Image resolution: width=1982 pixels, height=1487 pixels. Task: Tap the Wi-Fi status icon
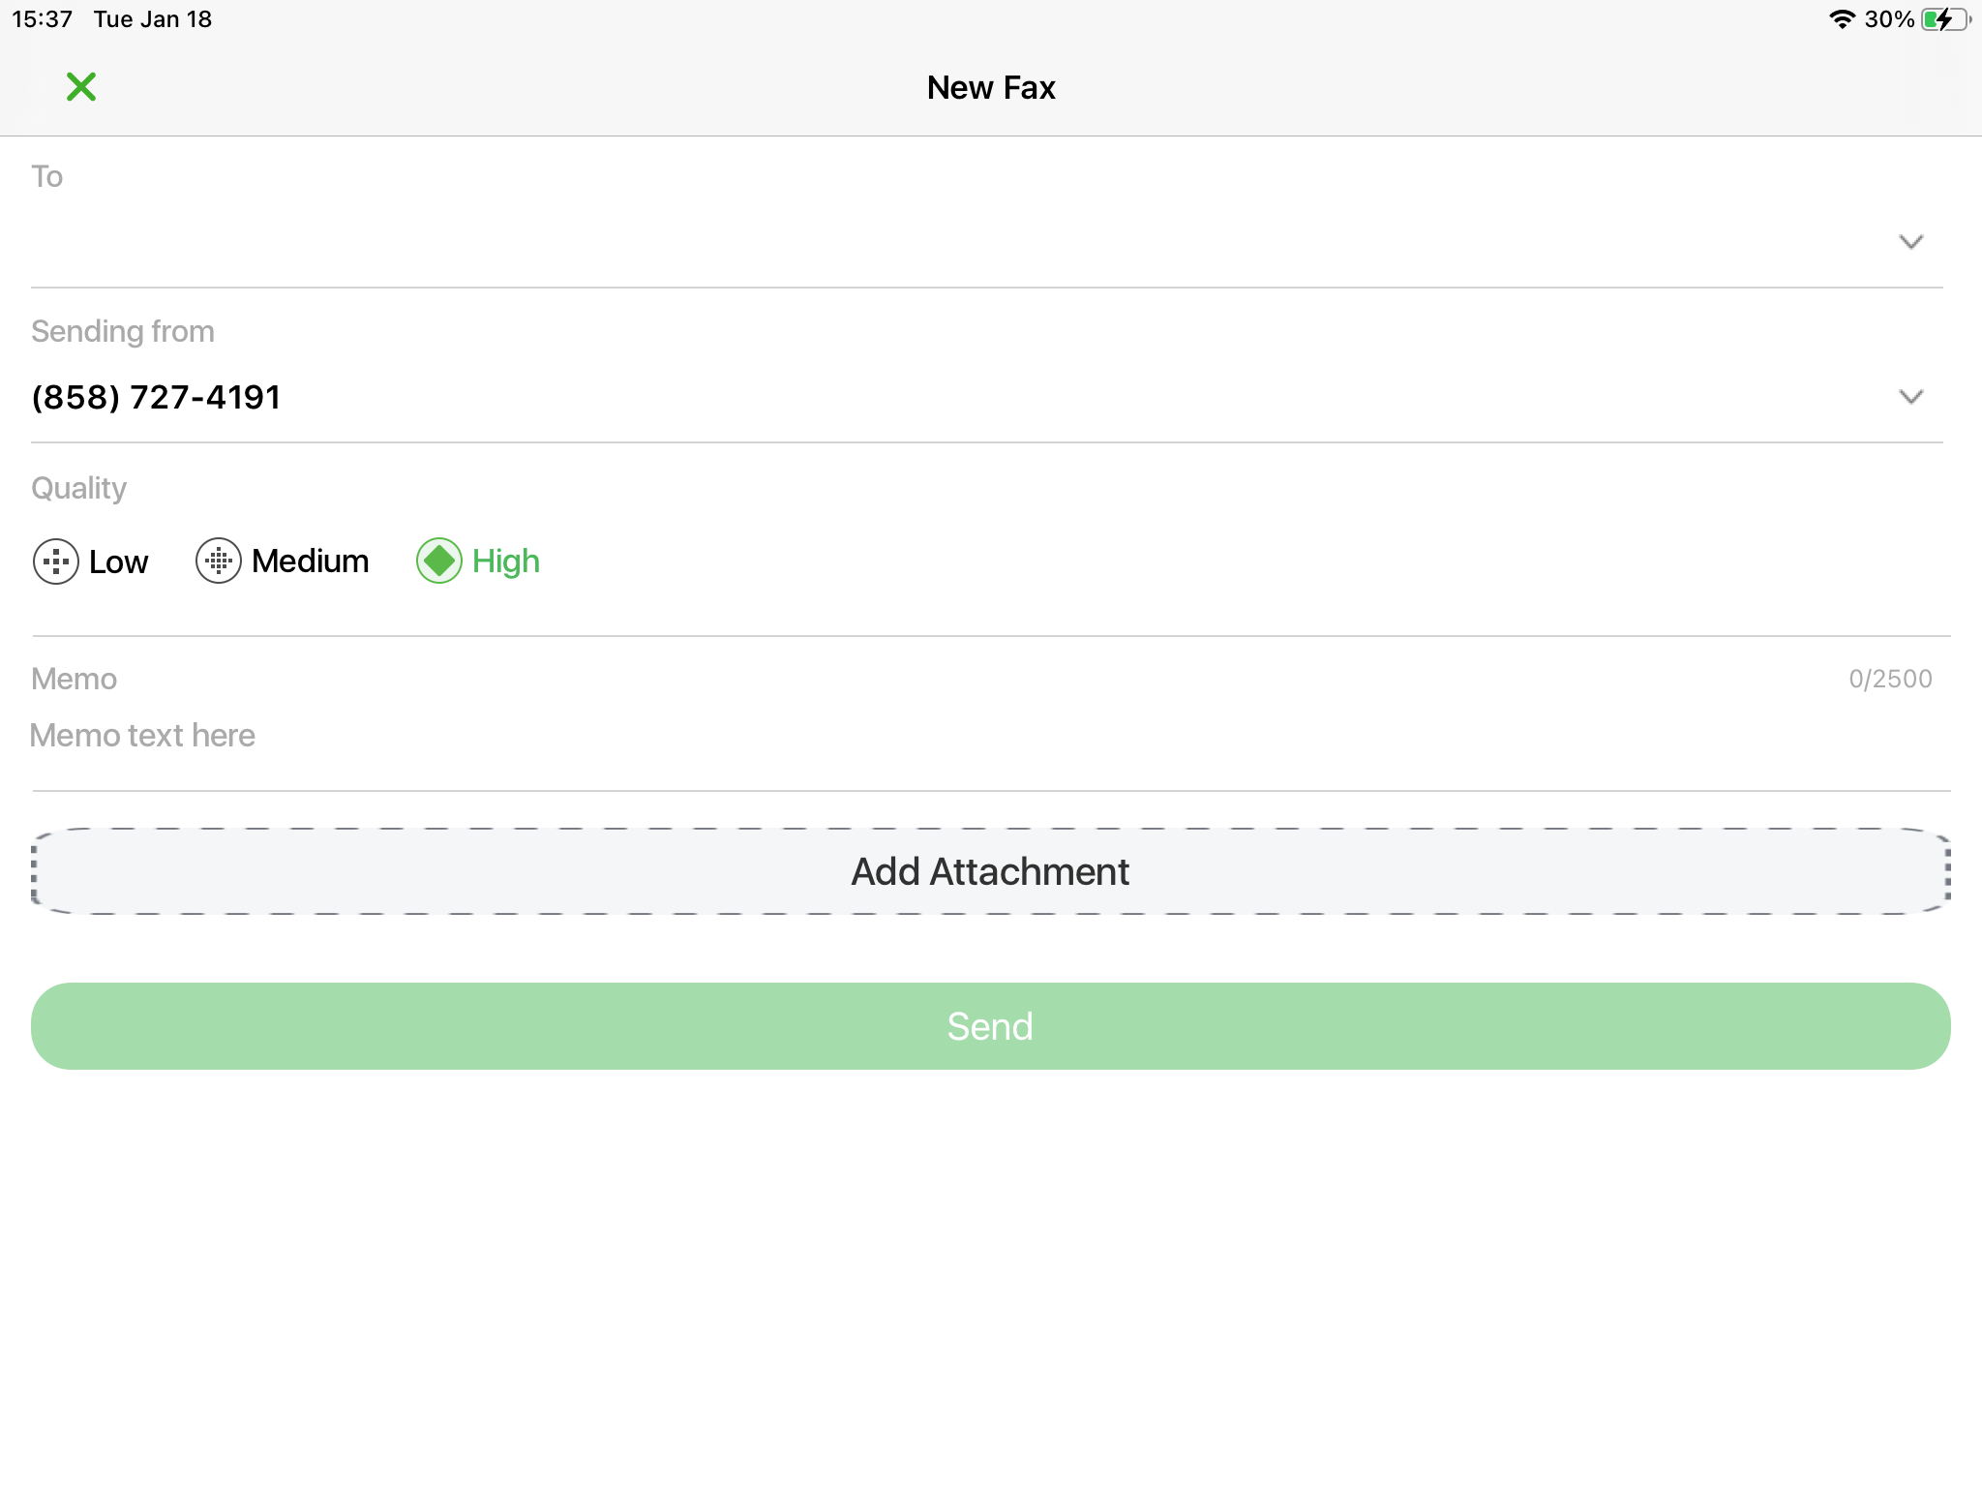coord(1842,19)
